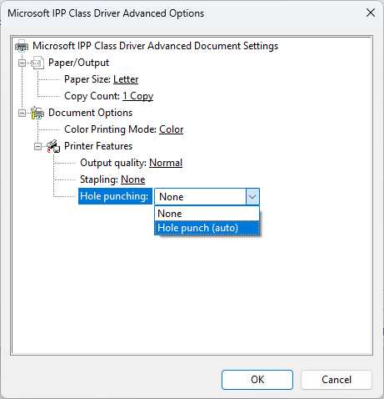Select the Document Options tree label
Screen dimensions: 384x399
tap(90, 113)
